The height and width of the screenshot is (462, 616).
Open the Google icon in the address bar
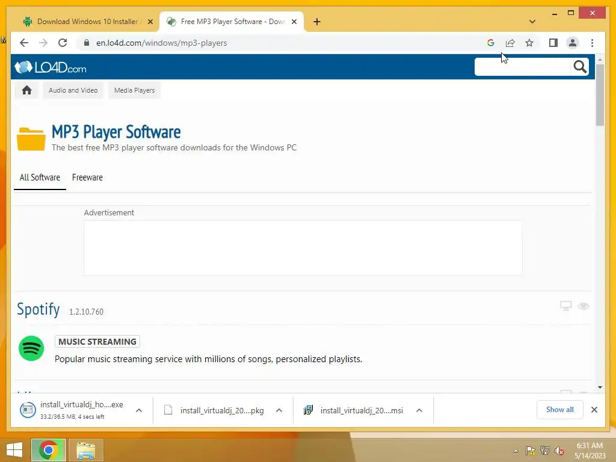pos(491,43)
